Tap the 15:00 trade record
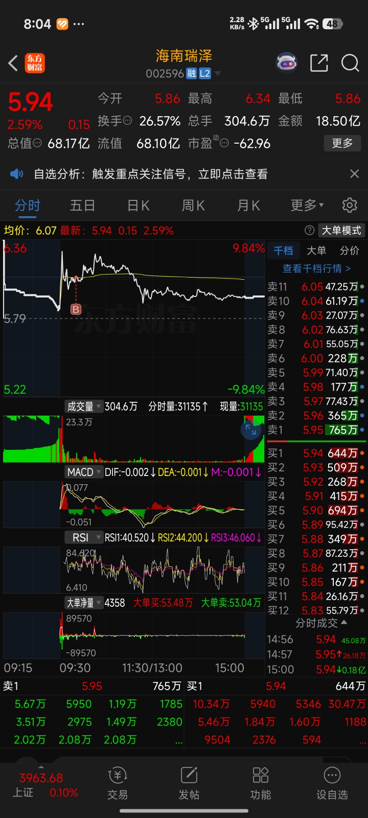The width and height of the screenshot is (368, 818). point(316,669)
